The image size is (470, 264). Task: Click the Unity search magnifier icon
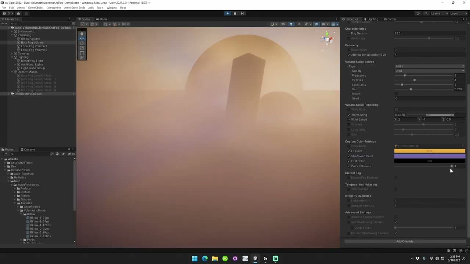pos(426,14)
